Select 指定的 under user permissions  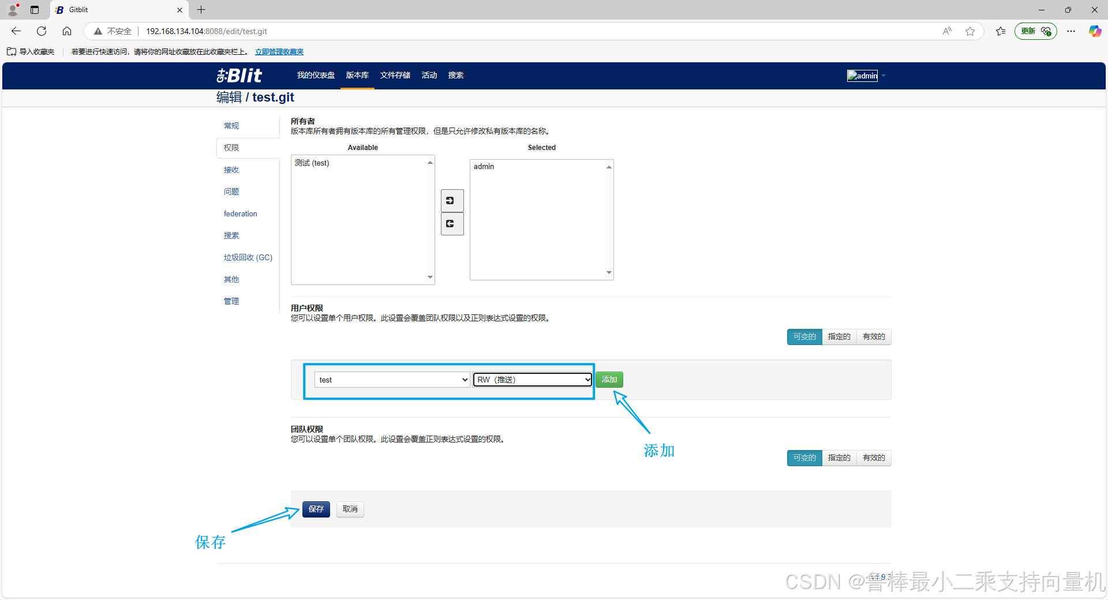coord(839,336)
